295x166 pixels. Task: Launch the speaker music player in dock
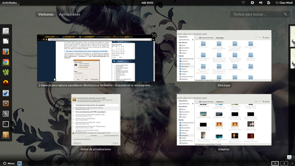point(6,103)
